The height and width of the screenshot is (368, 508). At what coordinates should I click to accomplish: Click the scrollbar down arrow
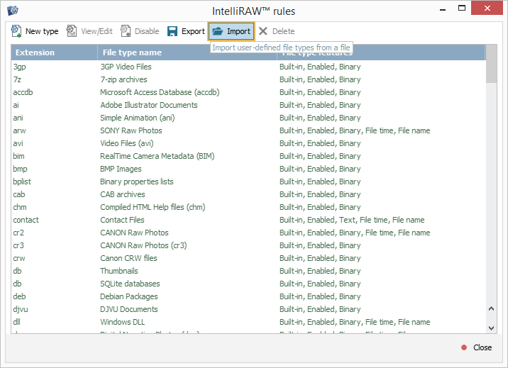coord(492,327)
